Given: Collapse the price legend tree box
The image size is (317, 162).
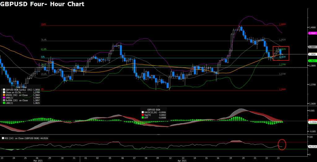Looking at the screenshot, I should click(2, 90).
